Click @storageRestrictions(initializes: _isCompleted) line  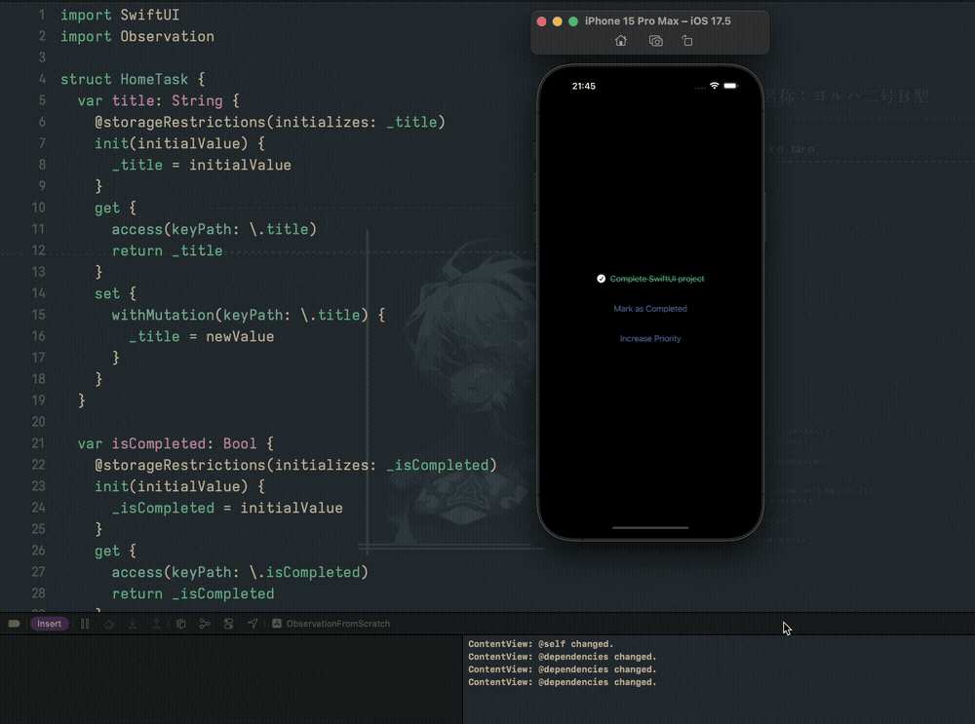[x=295, y=465]
